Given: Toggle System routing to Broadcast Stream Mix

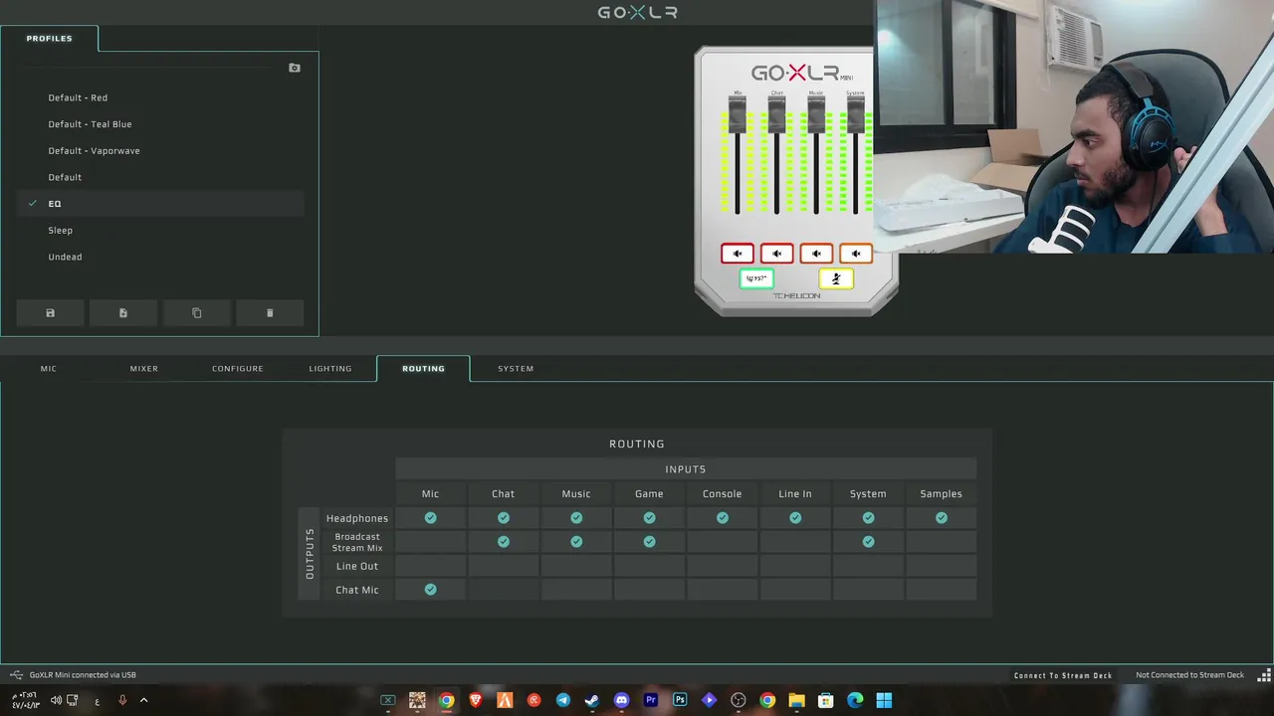Looking at the screenshot, I should click(868, 542).
